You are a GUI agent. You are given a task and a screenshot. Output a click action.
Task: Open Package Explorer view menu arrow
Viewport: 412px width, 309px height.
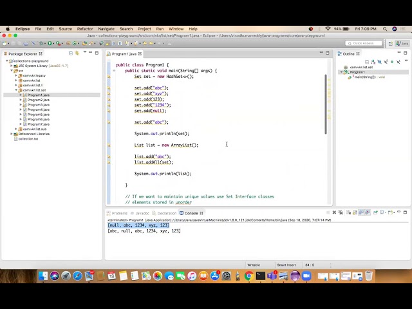[85, 51]
